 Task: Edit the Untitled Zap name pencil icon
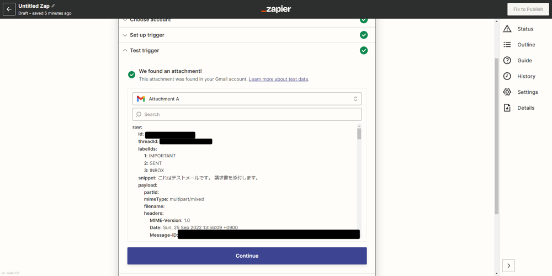(x=53, y=6)
